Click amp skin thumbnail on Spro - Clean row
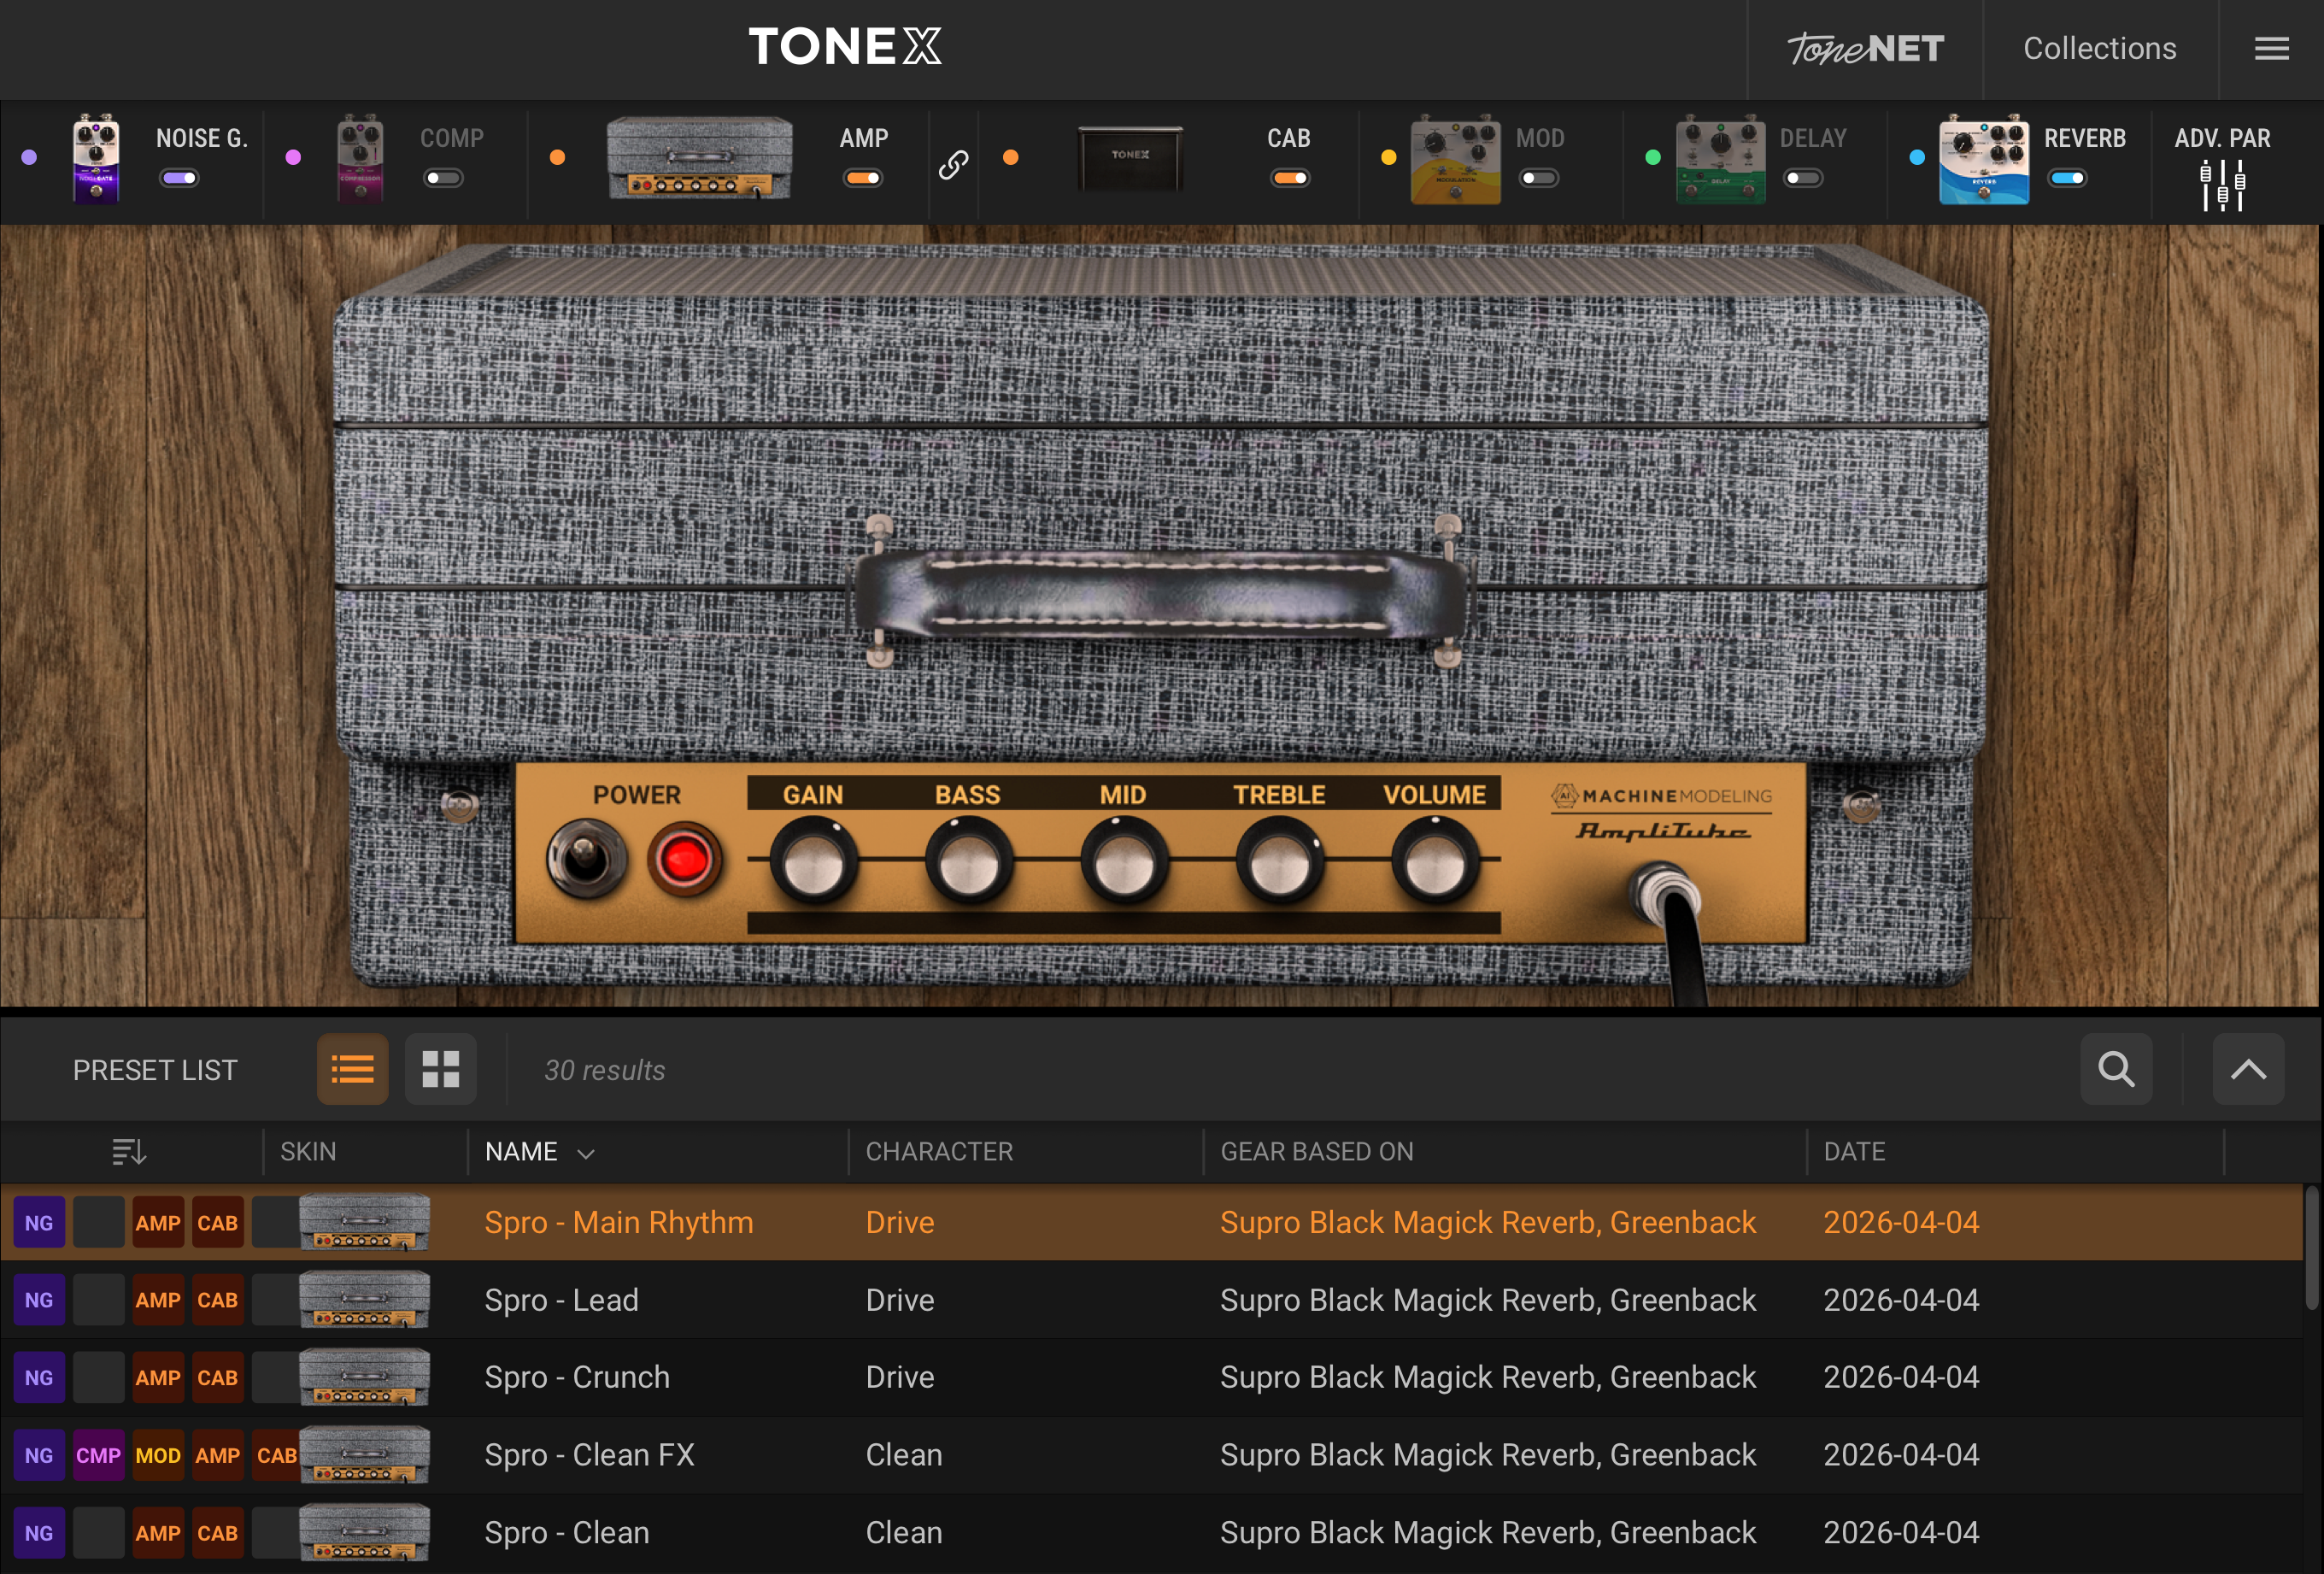 (x=365, y=1533)
